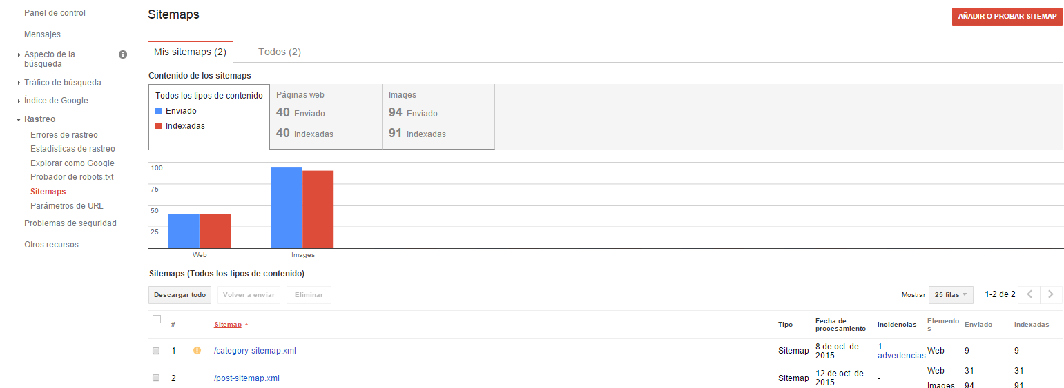Image resolution: width=1064 pixels, height=388 pixels.
Task: Click the blue Enviado legend square
Action: [x=159, y=110]
